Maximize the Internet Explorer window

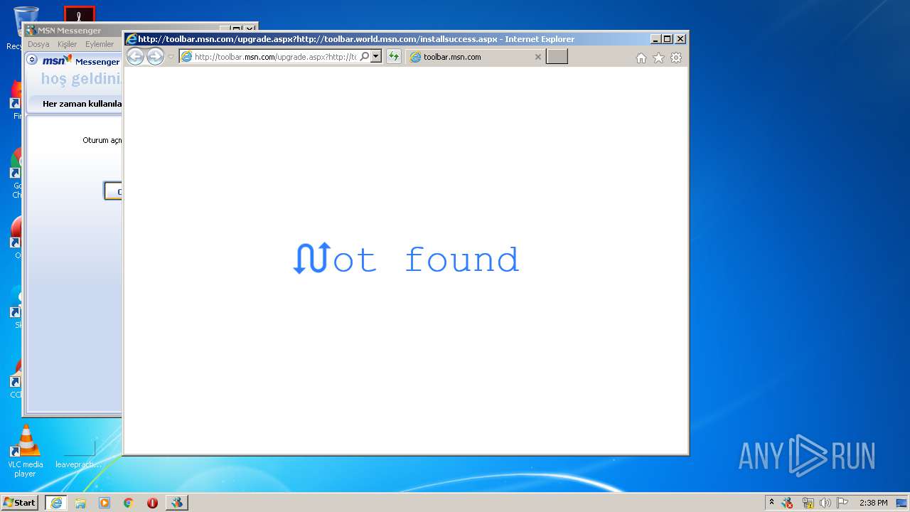[x=668, y=39]
